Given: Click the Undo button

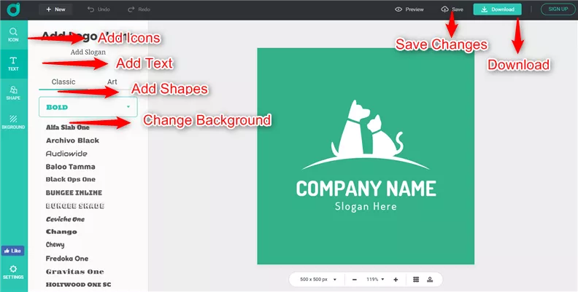Looking at the screenshot, I should point(99,9).
